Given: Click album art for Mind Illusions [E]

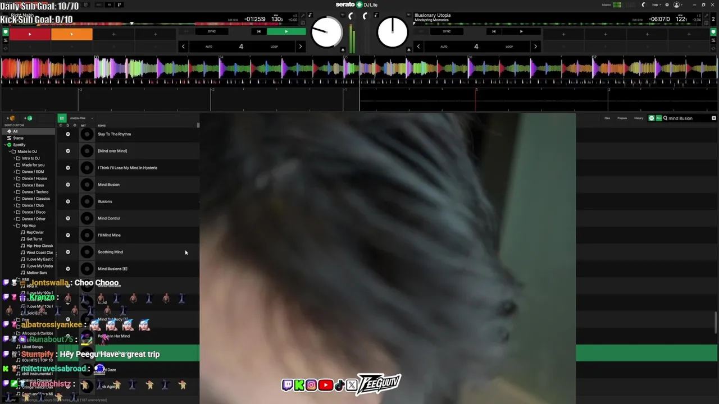Looking at the screenshot, I should 87,269.
